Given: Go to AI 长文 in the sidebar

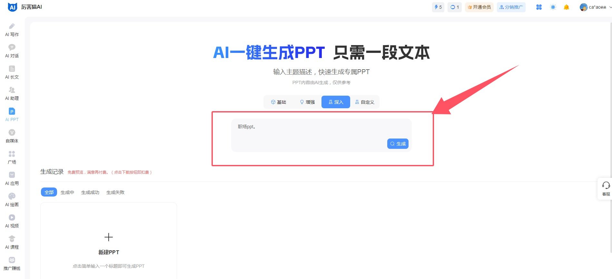Looking at the screenshot, I should (12, 72).
